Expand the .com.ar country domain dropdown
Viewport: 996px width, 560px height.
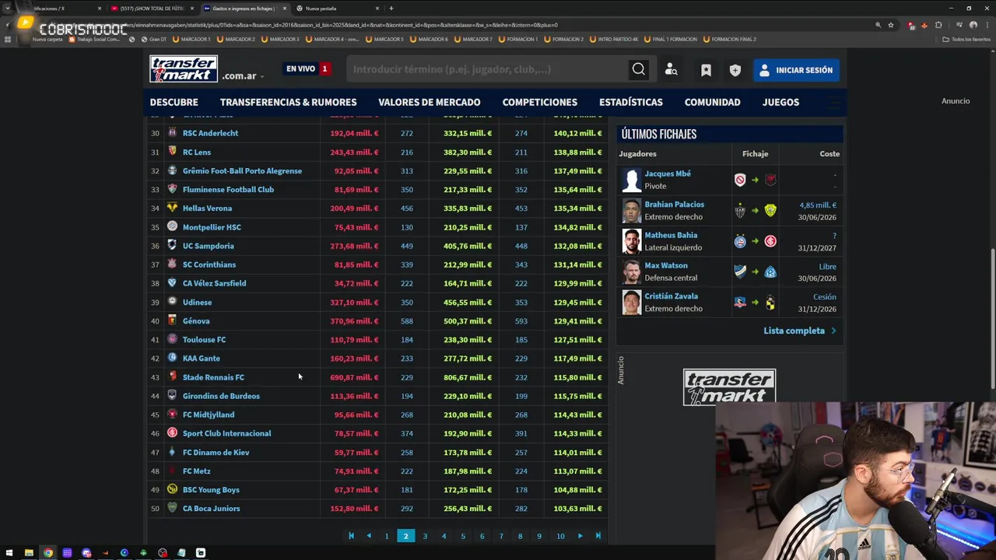click(x=244, y=75)
